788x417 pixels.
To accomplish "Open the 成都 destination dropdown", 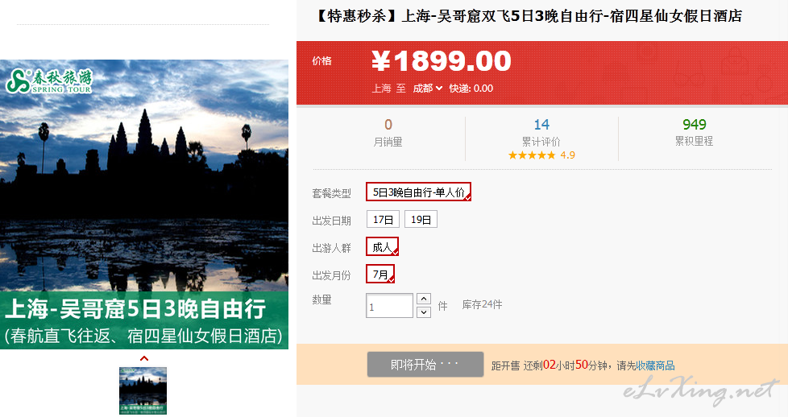I will click(428, 89).
